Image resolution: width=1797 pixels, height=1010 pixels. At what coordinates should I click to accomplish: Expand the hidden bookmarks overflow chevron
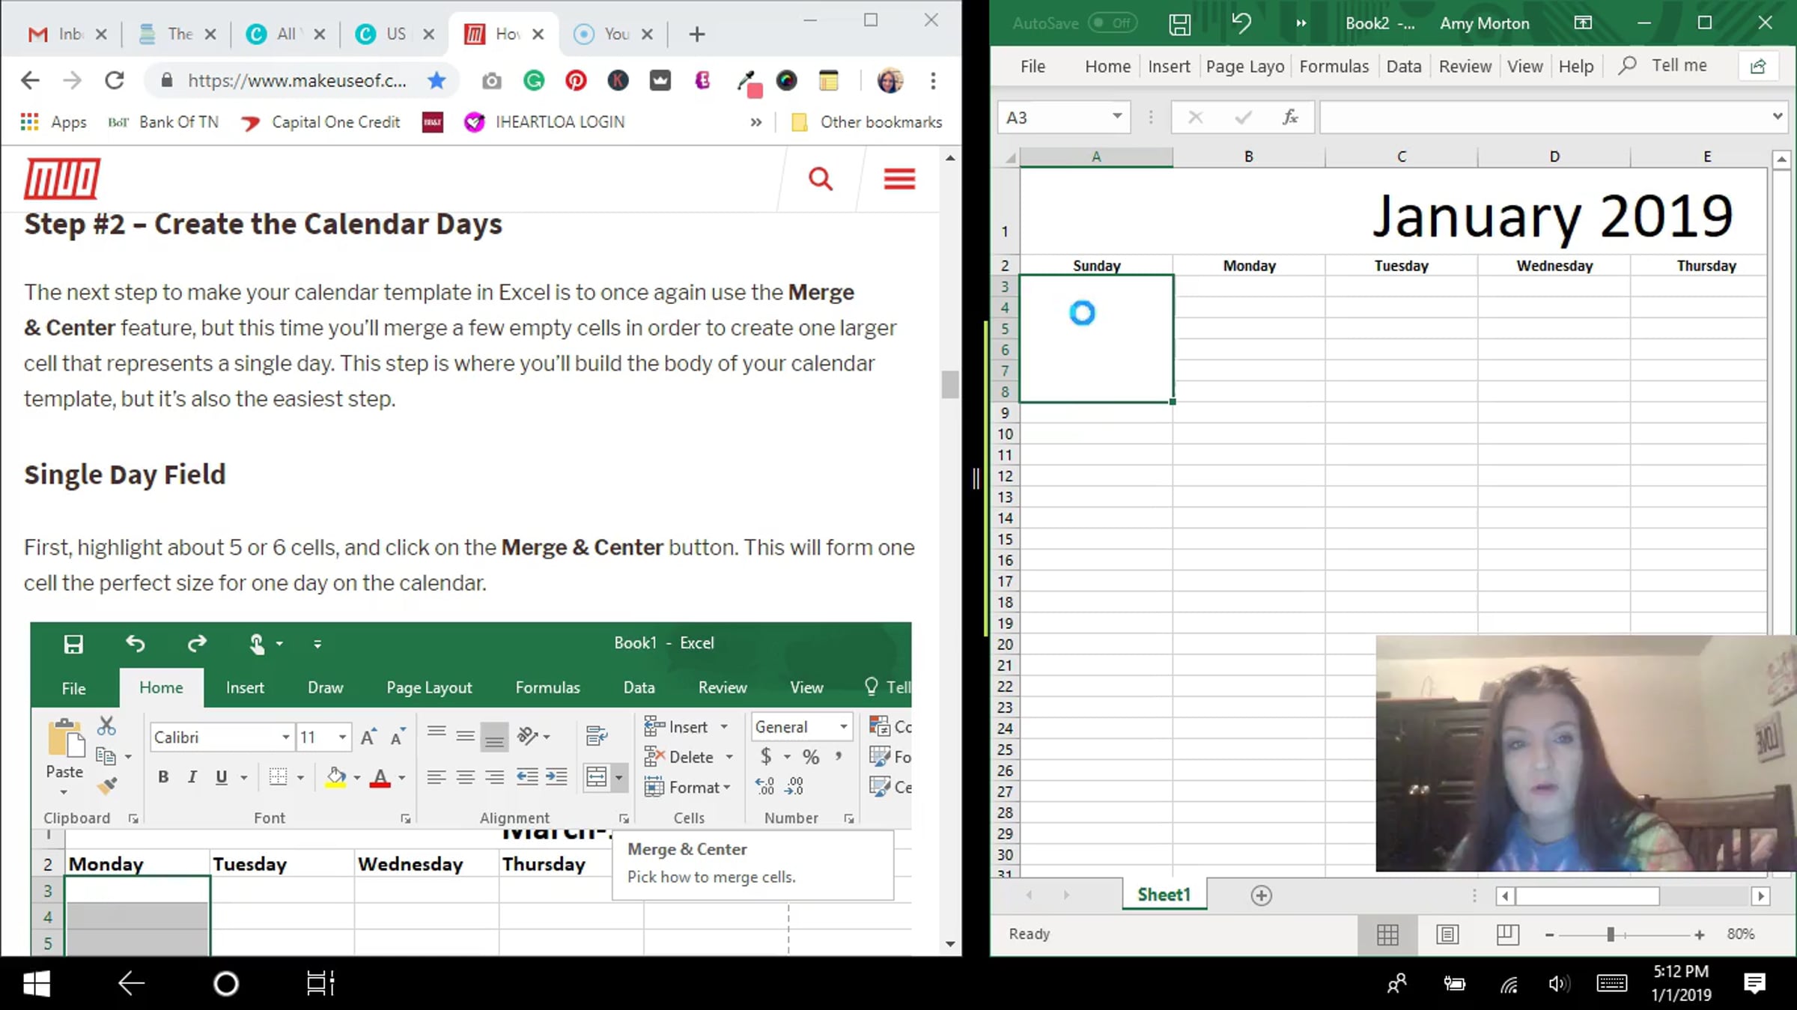point(756,122)
